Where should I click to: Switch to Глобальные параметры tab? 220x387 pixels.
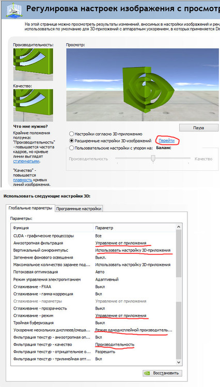point(30,208)
